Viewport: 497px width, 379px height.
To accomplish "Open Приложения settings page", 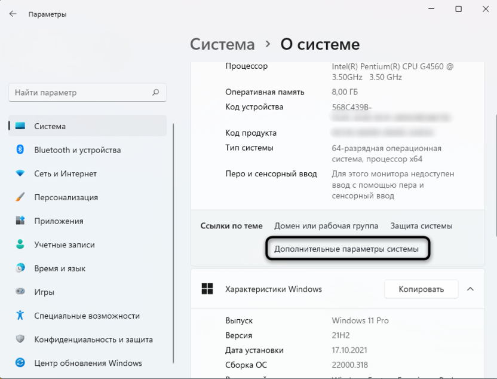I will click(x=87, y=221).
